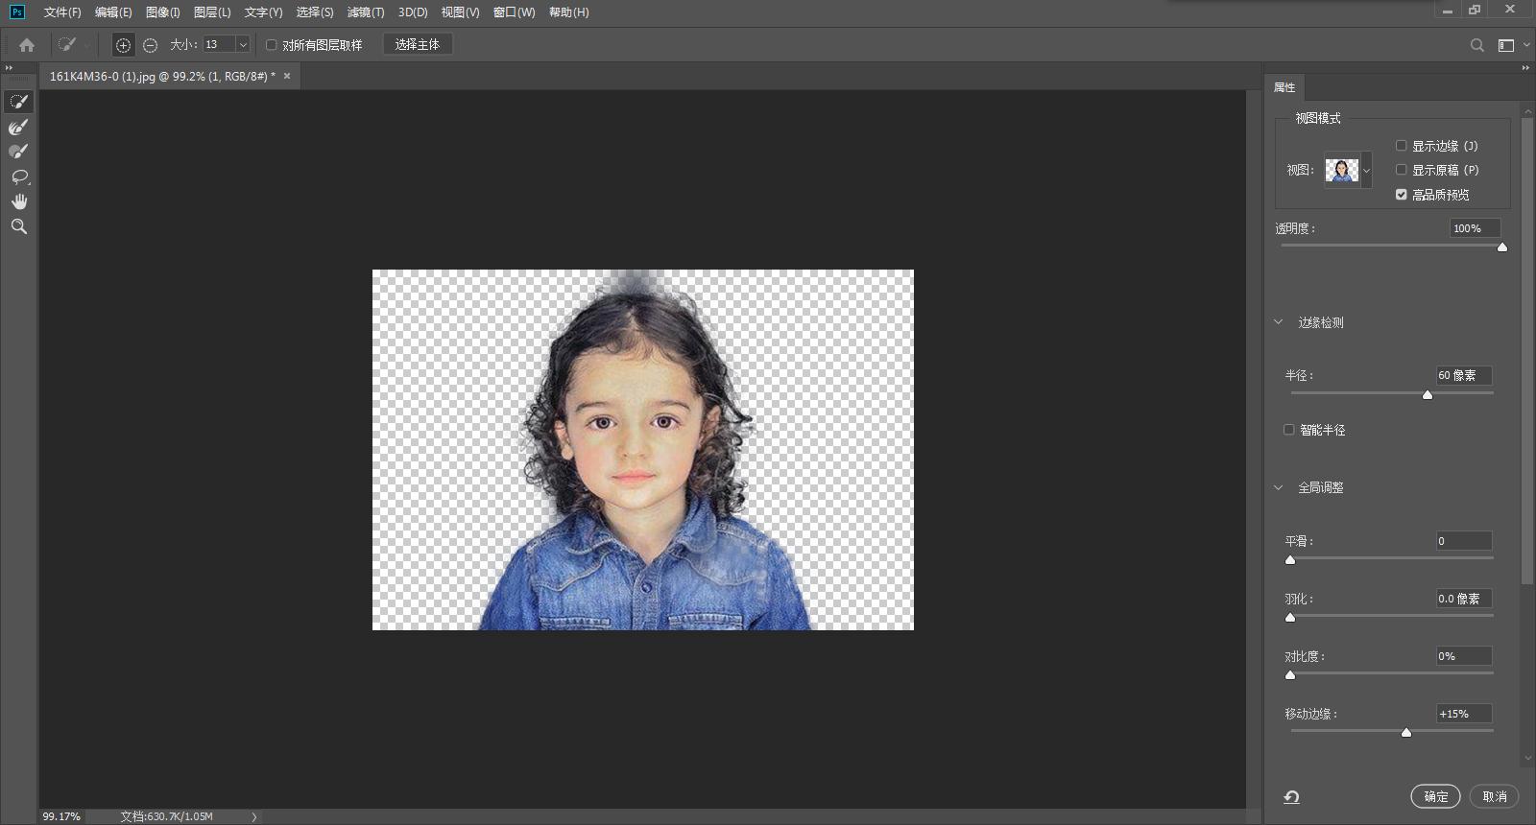Select the Lasso tool

(x=18, y=177)
